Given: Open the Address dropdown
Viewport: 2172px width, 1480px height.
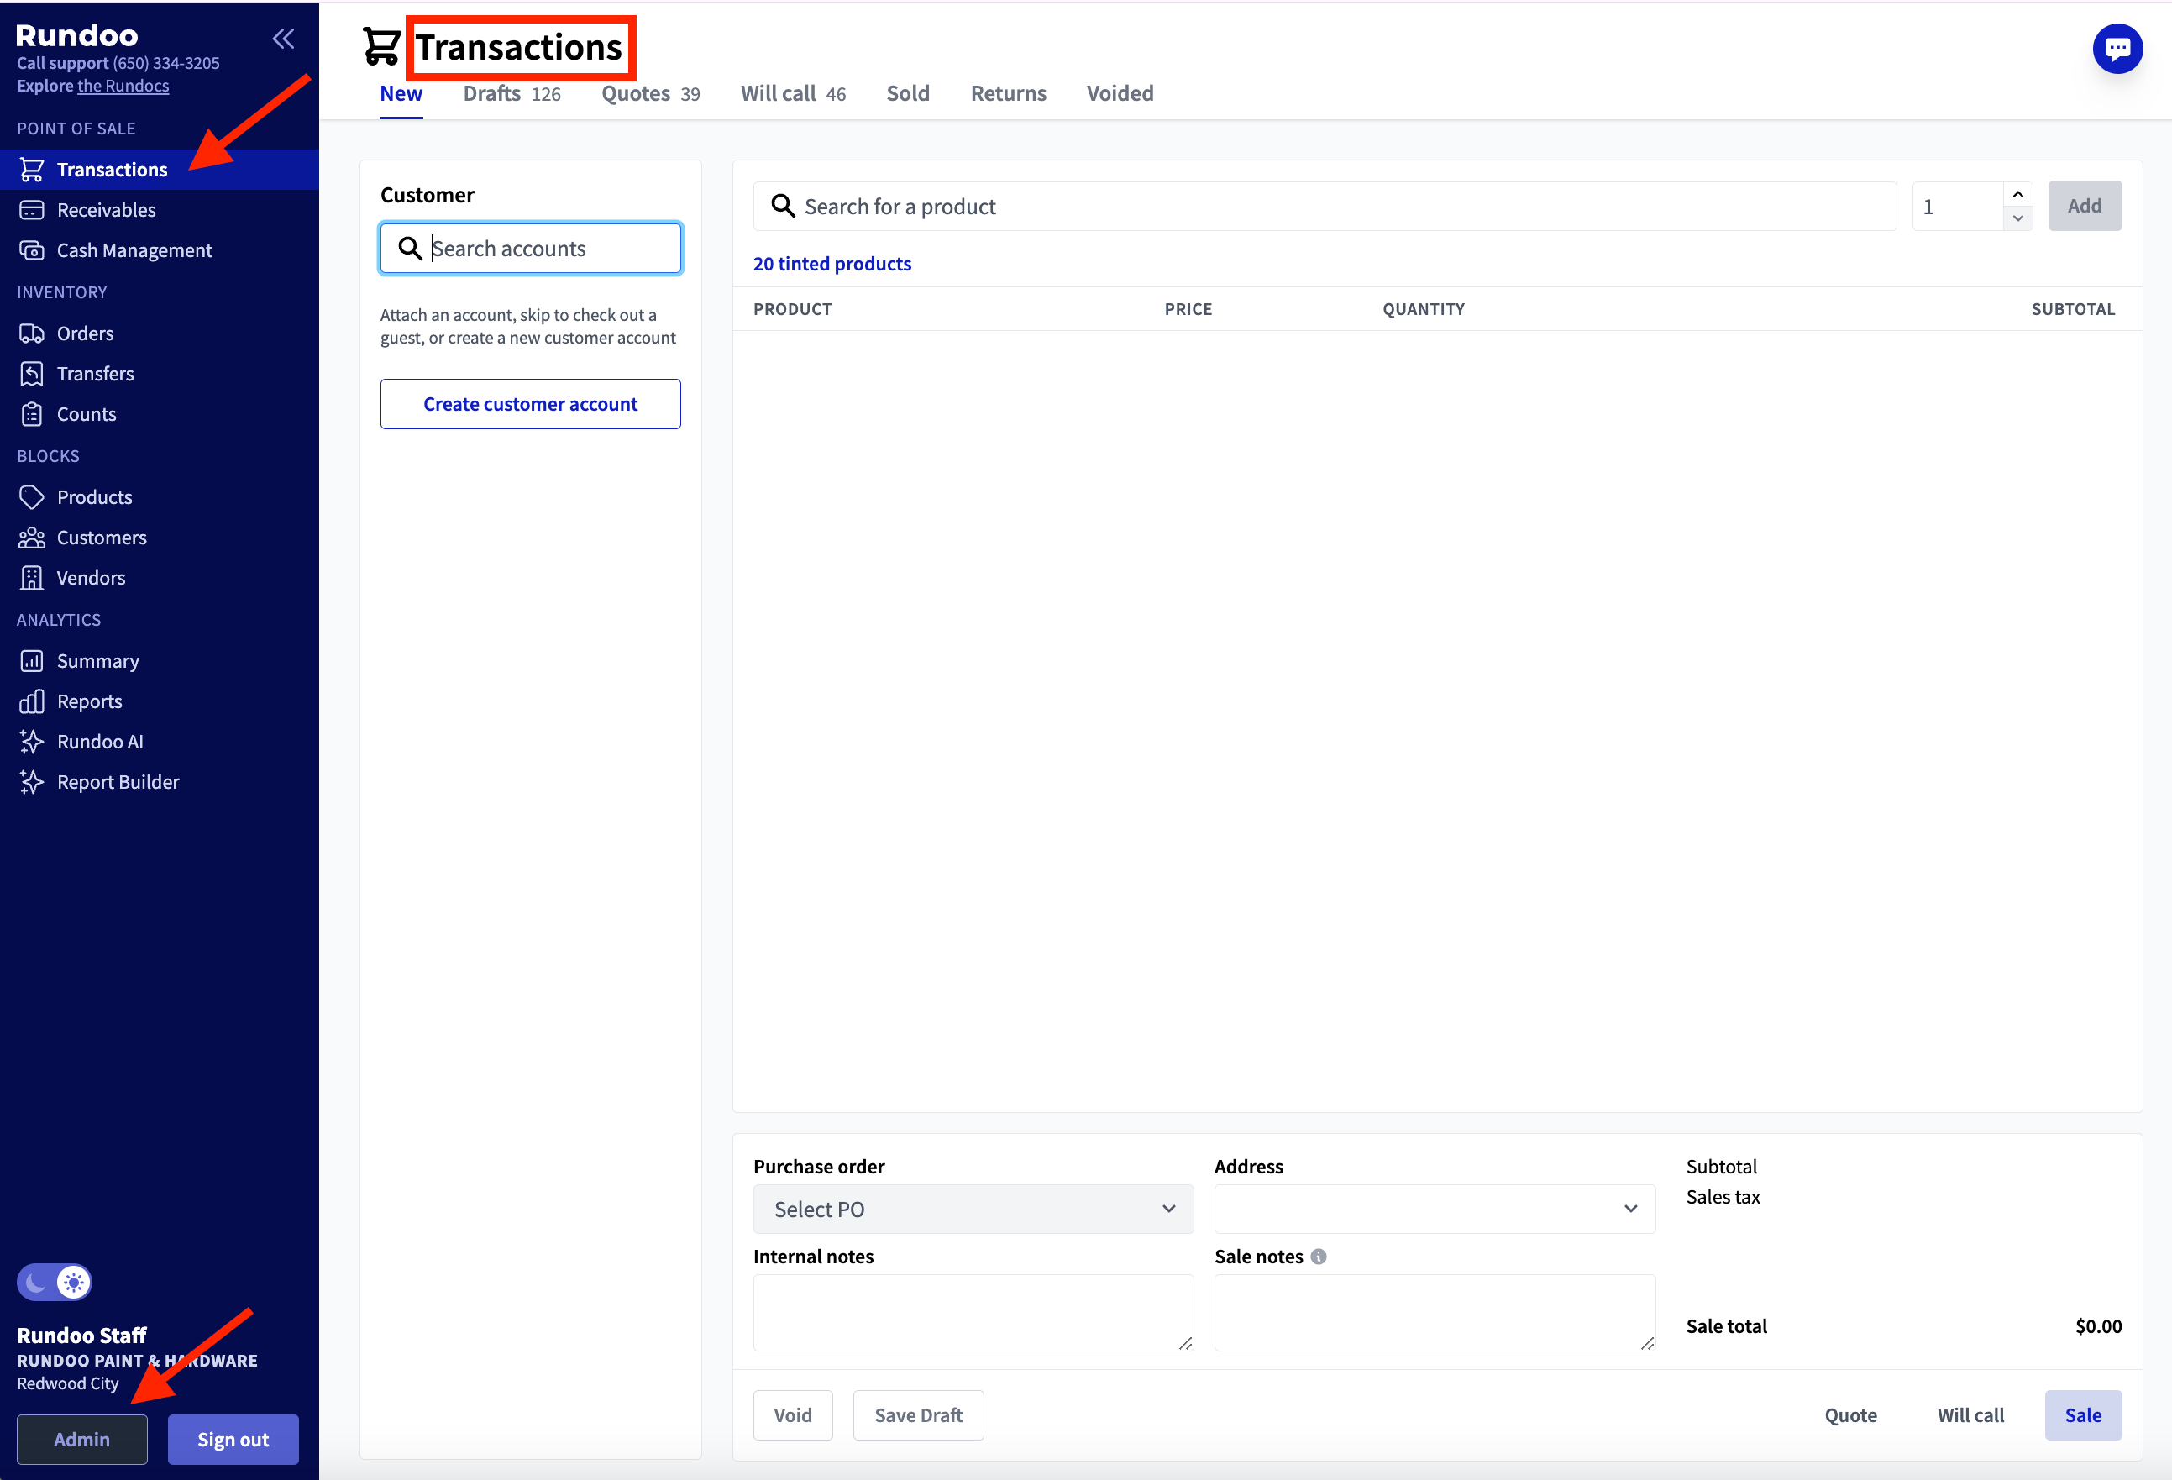Looking at the screenshot, I should (x=1434, y=1209).
